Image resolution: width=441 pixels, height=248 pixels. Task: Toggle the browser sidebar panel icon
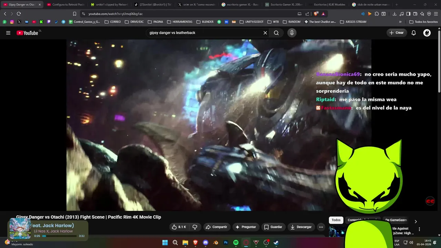point(408,14)
